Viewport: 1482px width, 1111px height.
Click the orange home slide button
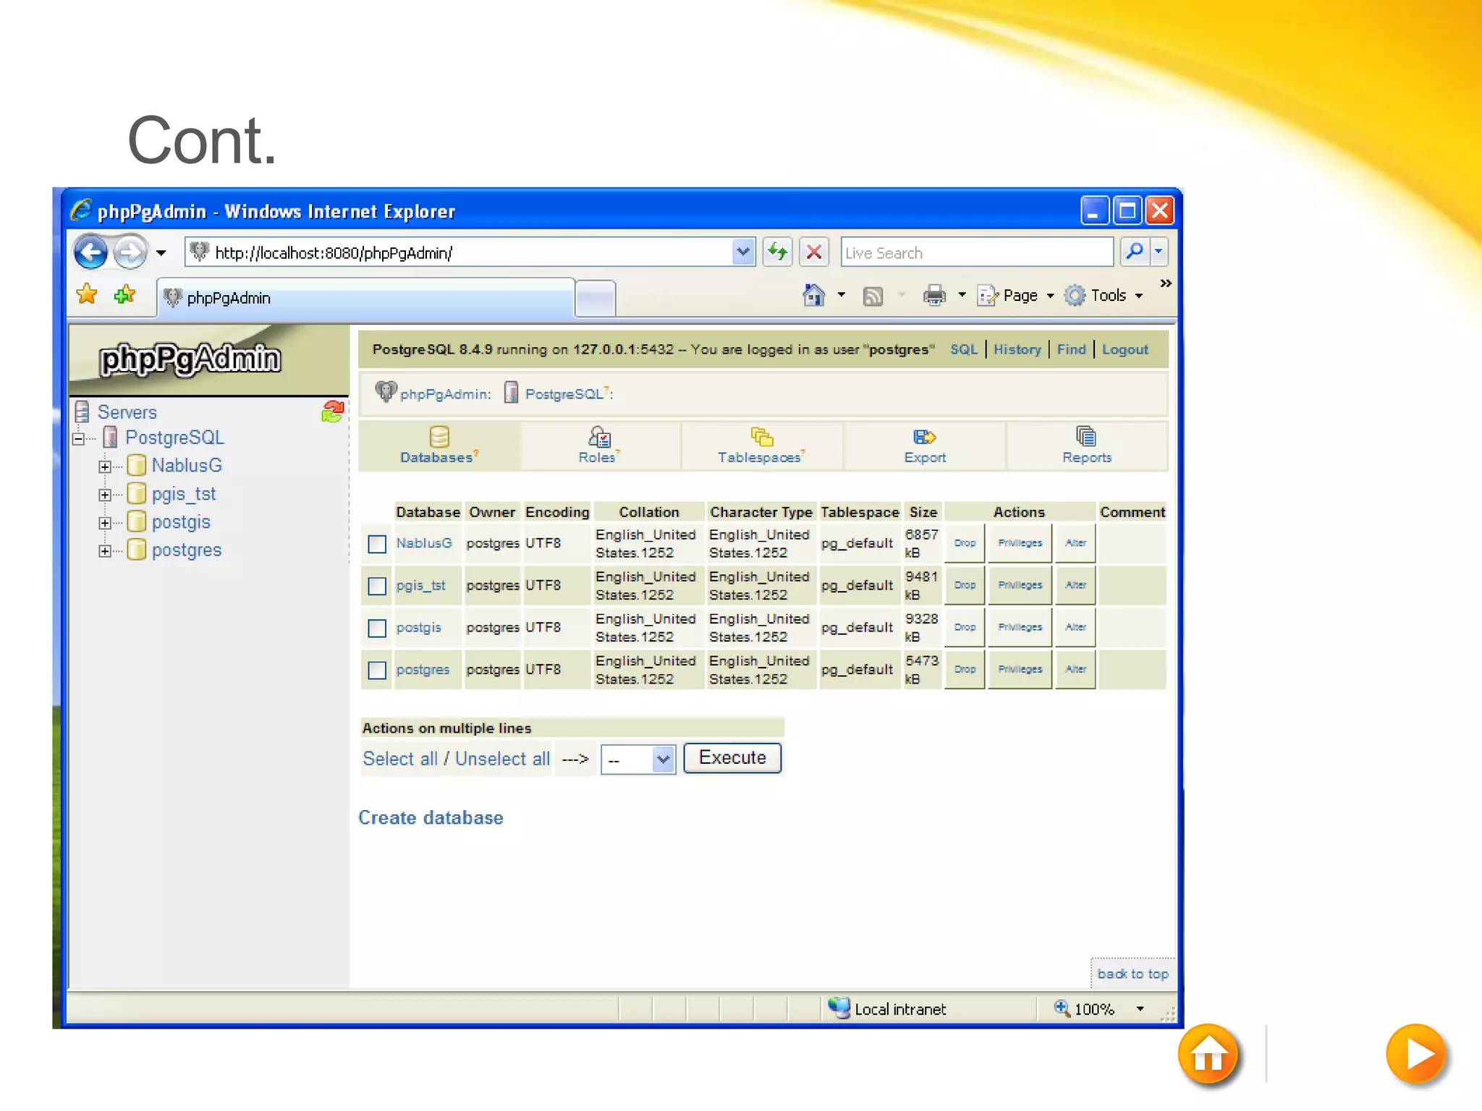pyautogui.click(x=1208, y=1055)
